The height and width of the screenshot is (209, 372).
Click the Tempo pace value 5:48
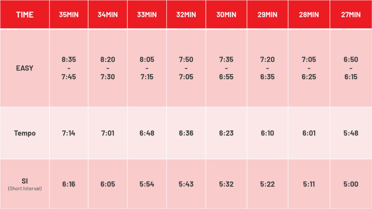pos(351,133)
